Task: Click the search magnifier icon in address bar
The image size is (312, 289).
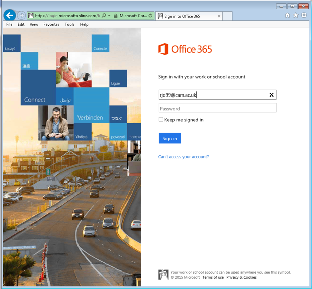Action: point(104,15)
